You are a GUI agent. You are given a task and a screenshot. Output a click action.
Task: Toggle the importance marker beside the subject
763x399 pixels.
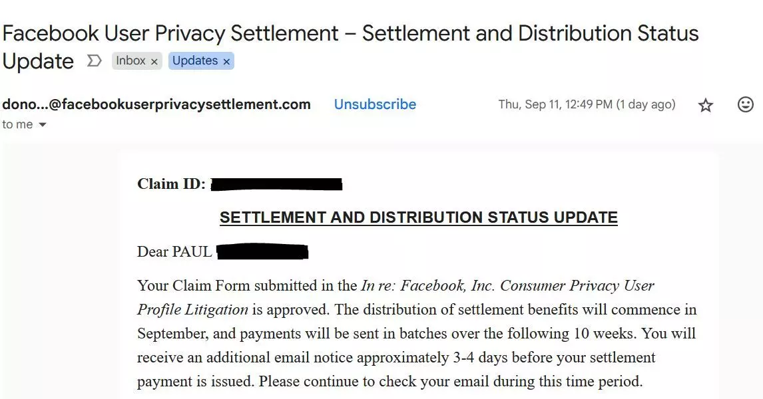95,61
